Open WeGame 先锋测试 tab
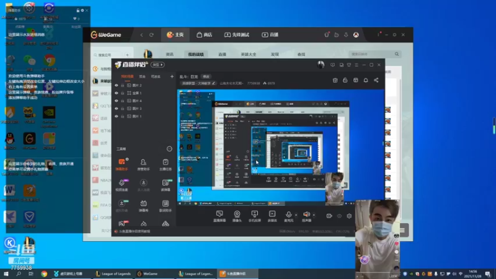This screenshot has width=496, height=279. (237, 35)
